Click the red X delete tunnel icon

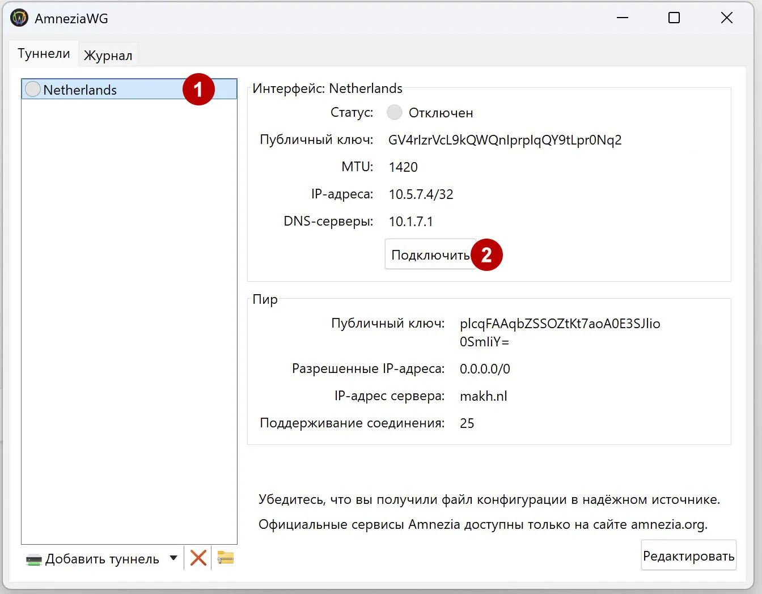(x=198, y=558)
